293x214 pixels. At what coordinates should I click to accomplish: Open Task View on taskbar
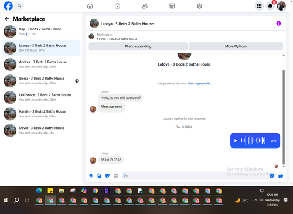point(28,200)
